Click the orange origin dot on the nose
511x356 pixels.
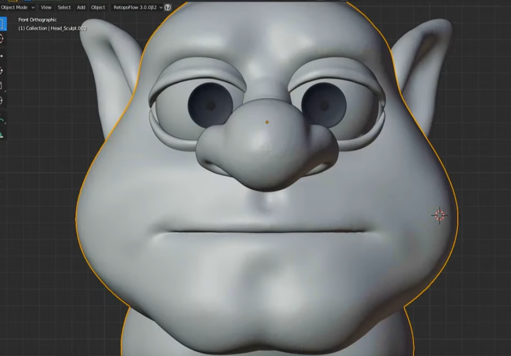click(267, 122)
